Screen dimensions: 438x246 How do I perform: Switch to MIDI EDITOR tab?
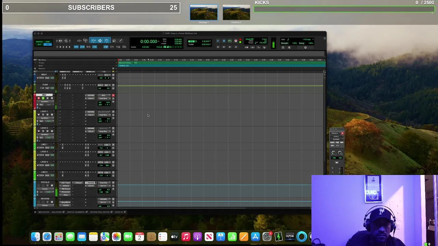coord(44,212)
